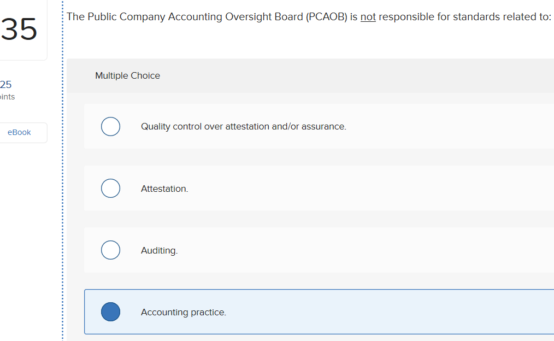Click the underlined word "not" in the question
Viewport: 554px width, 341px height.
(368, 16)
